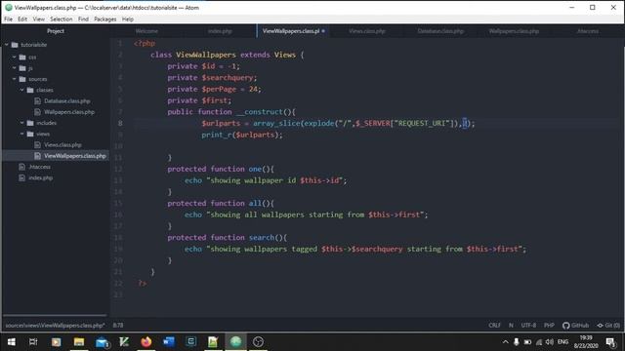Open the Find menu

click(x=83, y=19)
